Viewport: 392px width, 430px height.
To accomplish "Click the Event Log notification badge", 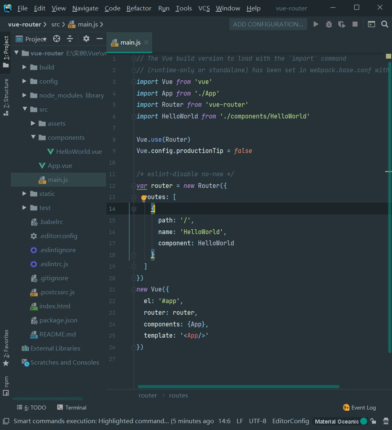I will 346,408.
